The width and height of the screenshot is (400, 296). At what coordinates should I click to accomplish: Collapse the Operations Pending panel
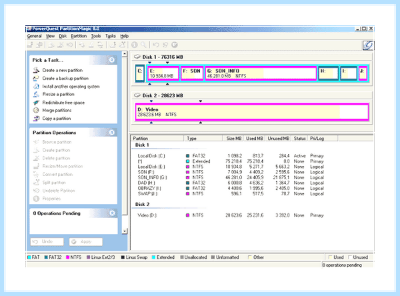point(112,213)
